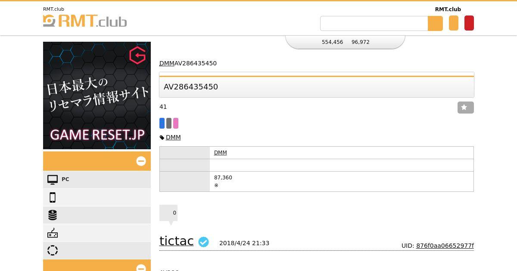Click the AV286435450 title heading
This screenshot has height=271, width=517.
coord(191,87)
